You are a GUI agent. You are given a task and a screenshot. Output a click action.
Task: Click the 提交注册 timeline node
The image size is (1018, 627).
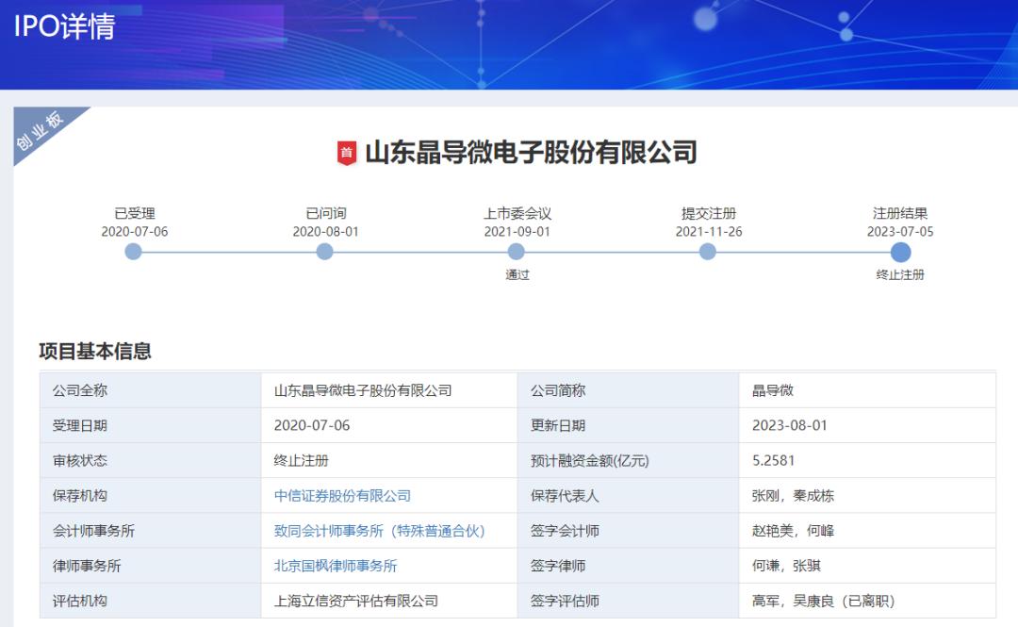point(708,252)
